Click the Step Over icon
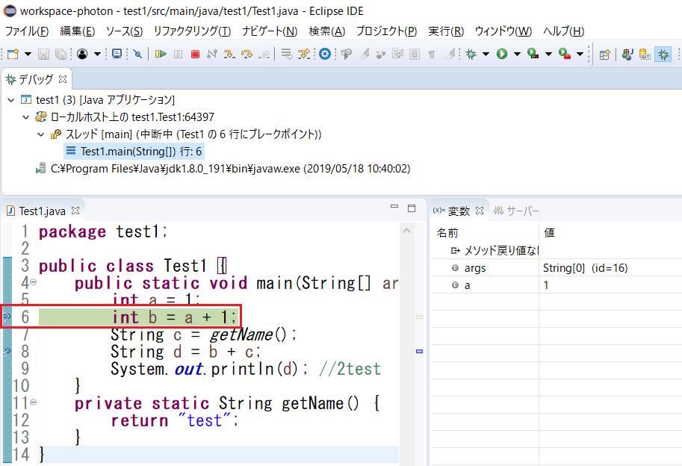Viewport: 682px width, 466px height. point(246,54)
